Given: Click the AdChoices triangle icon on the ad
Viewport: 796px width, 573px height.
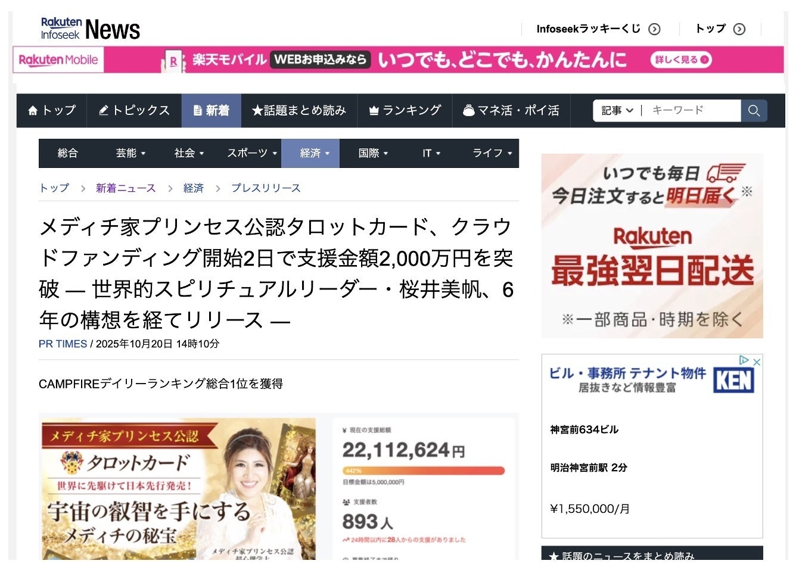Looking at the screenshot, I should click(744, 360).
